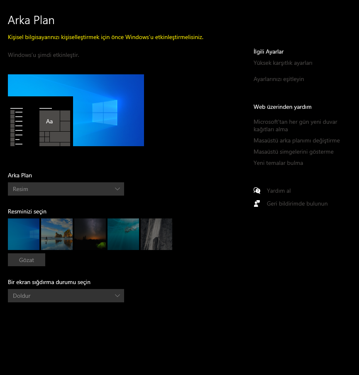Click the Gözat browse button

point(27,260)
